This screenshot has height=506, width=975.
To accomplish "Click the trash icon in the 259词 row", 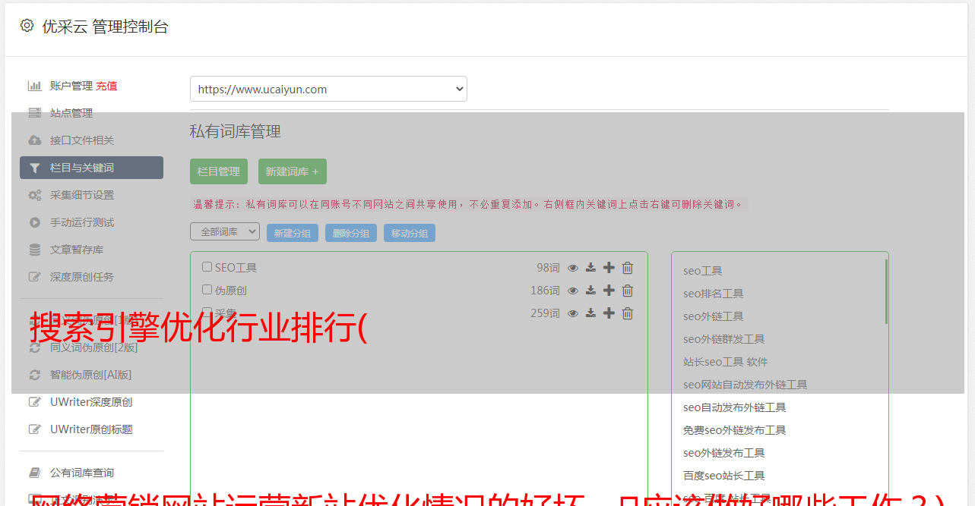I will click(x=628, y=313).
